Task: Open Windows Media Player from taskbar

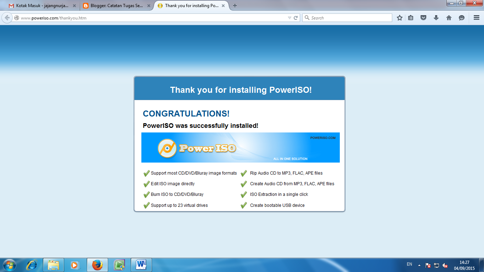Action: pos(75,265)
